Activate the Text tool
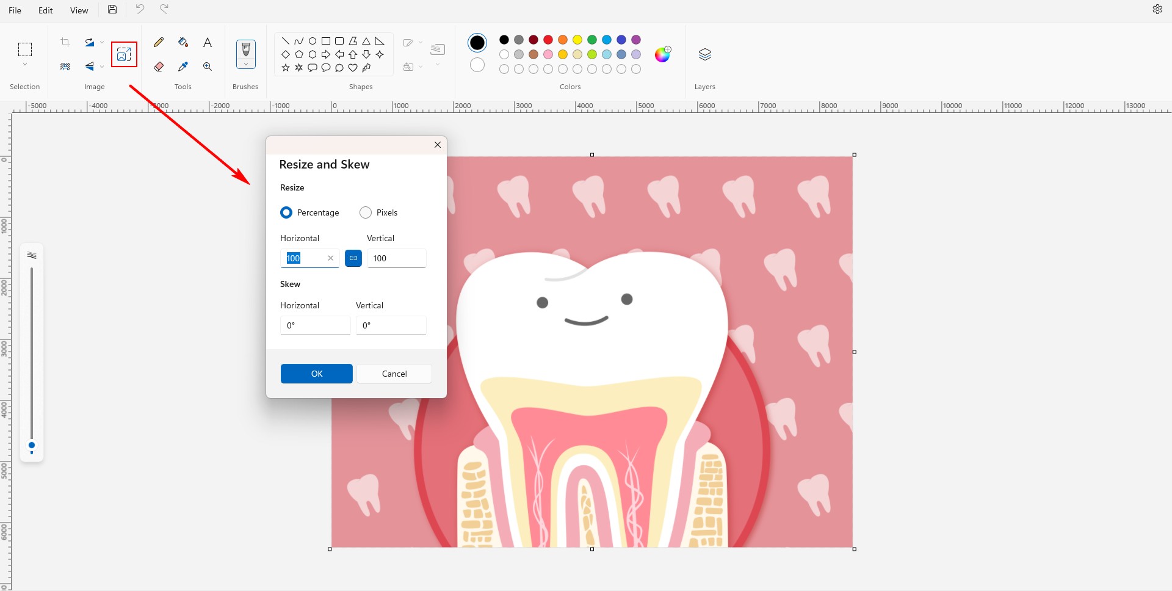The image size is (1172, 591). [x=208, y=42]
